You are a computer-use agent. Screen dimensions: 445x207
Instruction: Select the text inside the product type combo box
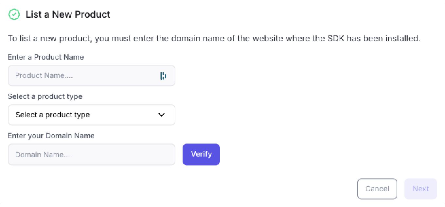click(x=53, y=115)
